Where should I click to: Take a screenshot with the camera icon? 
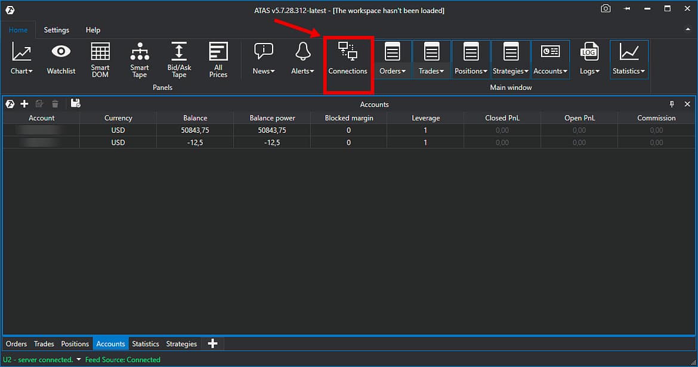(606, 9)
